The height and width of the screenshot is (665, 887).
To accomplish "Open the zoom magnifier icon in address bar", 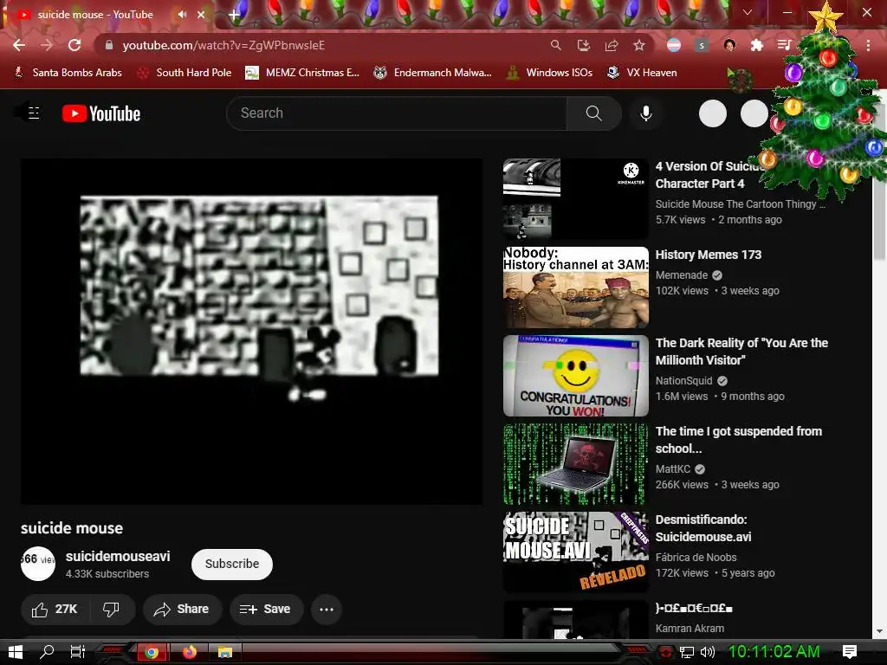I will click(556, 45).
